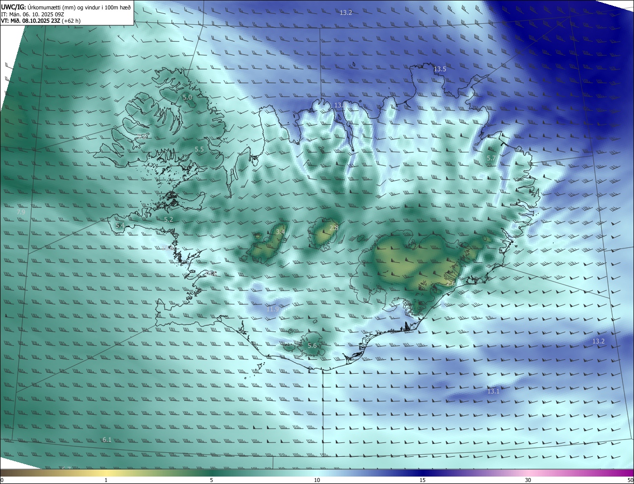
Task: Click the 13.1 value label on the map
Action: [x=493, y=391]
